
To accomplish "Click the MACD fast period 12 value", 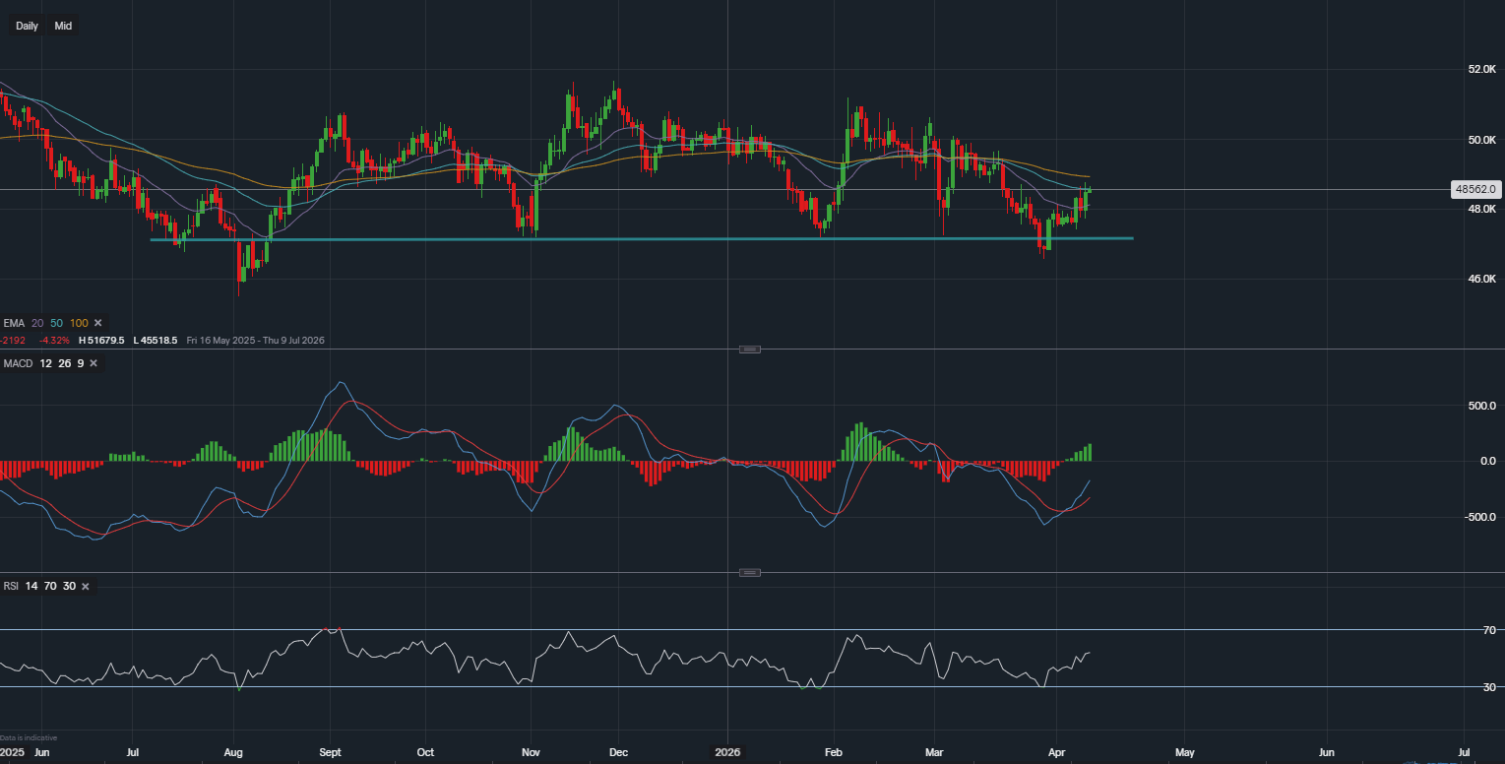I will coord(46,363).
